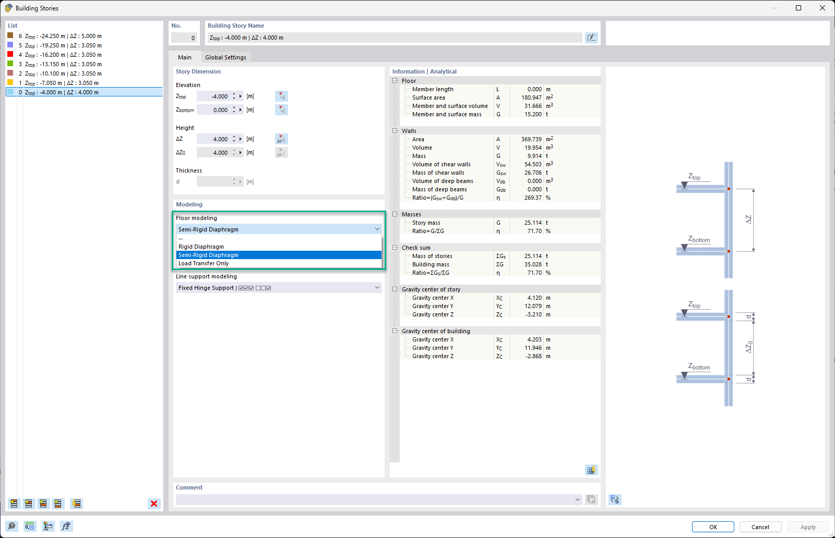Screen dimensions: 835x538
Task: Delete the selected story with the red X
Action: 153,504
